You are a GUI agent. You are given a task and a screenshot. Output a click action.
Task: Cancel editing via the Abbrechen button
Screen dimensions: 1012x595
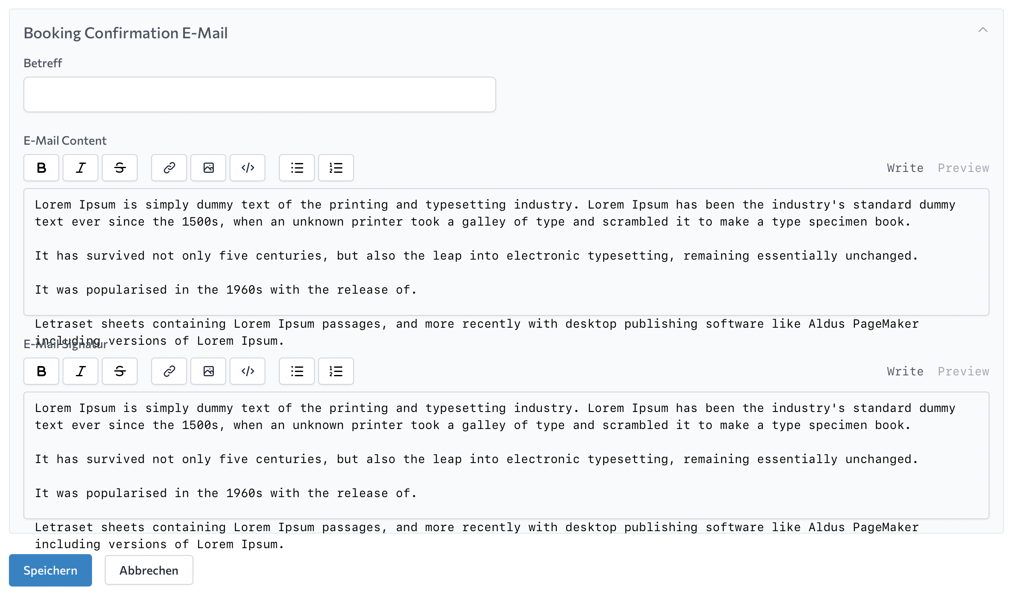[149, 570]
